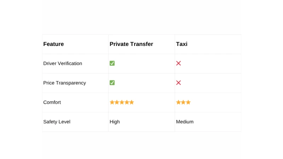Click the five-star Comfort rating for Private Transfer
The image size is (283, 159).
[x=122, y=102]
